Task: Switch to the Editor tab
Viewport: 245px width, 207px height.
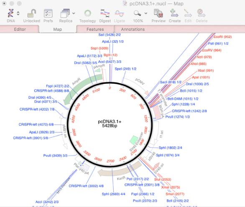Action: click(x=20, y=29)
